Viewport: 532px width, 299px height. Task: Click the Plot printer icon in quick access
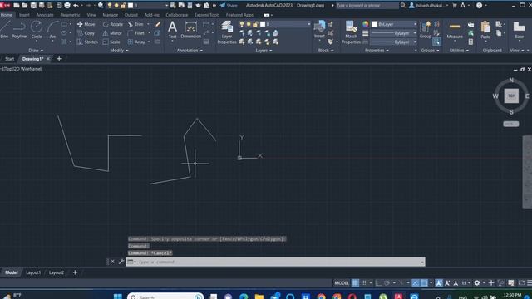coord(67,6)
